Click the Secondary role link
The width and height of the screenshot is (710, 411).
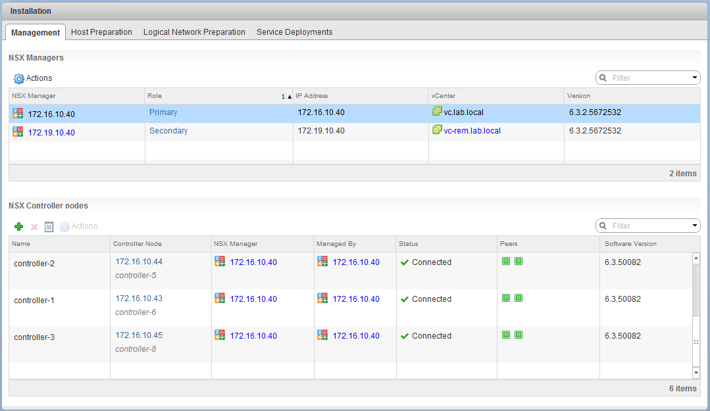tap(168, 131)
